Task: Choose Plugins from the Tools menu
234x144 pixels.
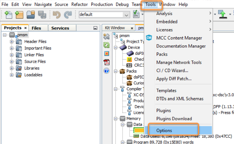Action: pyautogui.click(x=178, y=111)
